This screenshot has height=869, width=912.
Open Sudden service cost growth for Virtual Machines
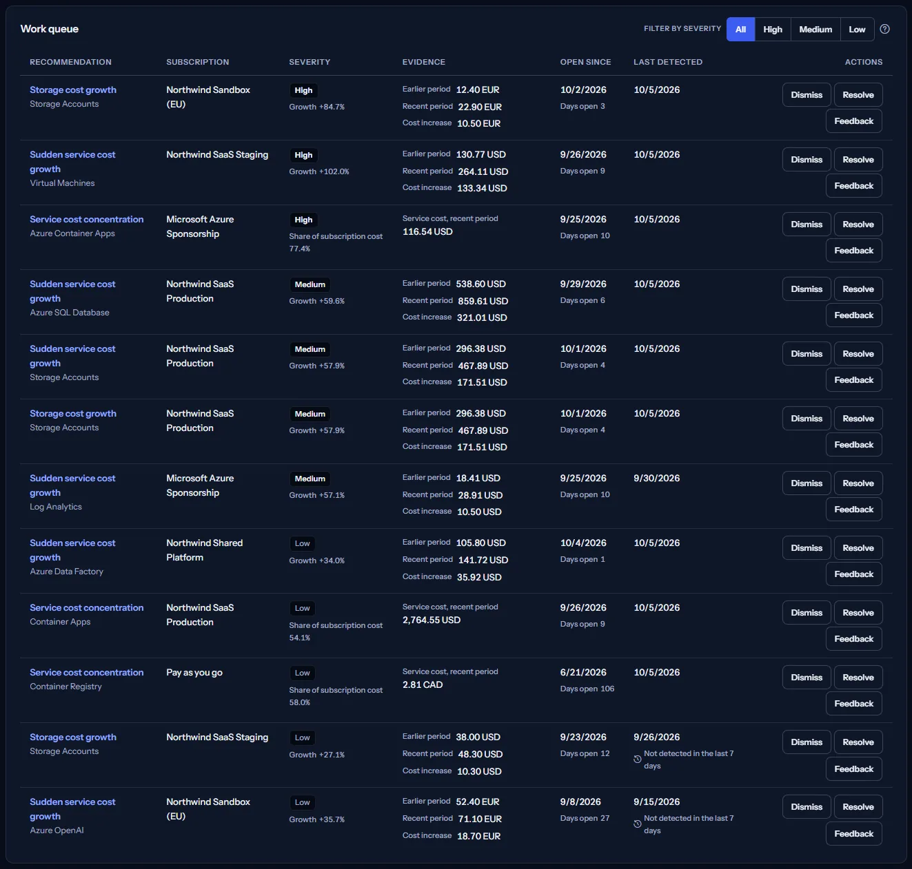tap(72, 162)
